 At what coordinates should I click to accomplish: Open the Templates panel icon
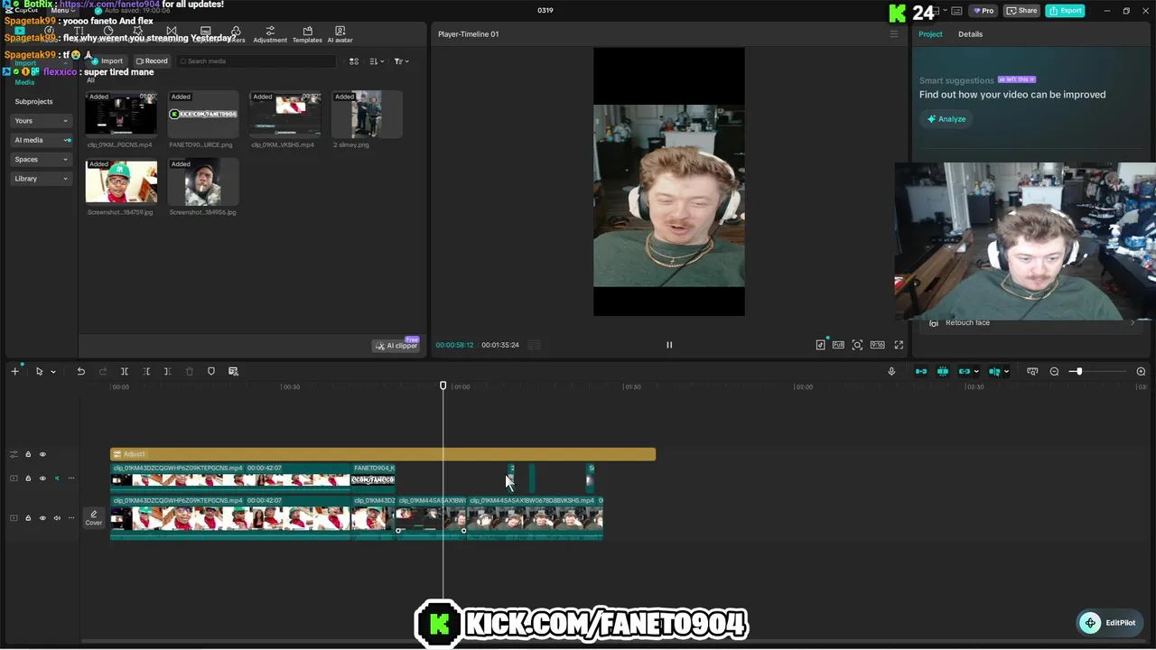[307, 34]
